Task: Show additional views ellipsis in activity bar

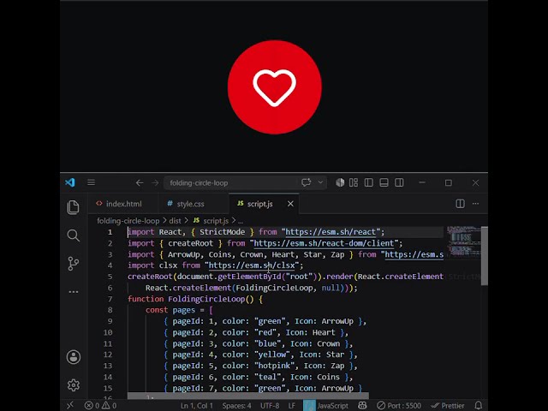Action: (x=74, y=291)
